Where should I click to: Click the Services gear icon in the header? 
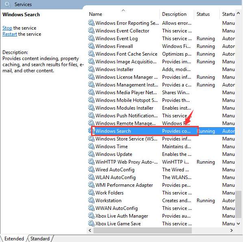pyautogui.click(x=7, y=4)
